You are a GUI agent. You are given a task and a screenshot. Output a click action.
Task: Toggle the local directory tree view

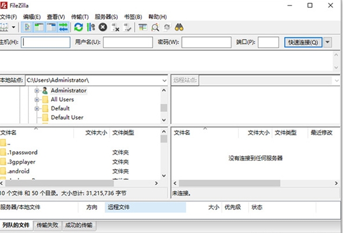point(39,27)
